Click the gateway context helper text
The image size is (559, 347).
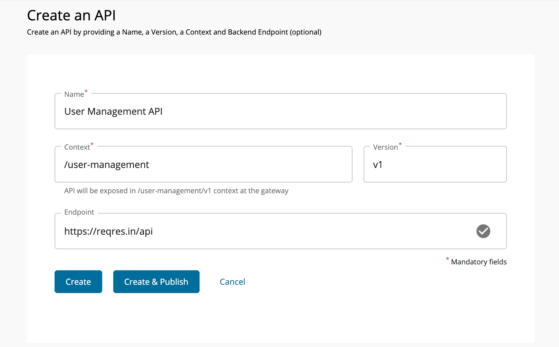point(176,190)
